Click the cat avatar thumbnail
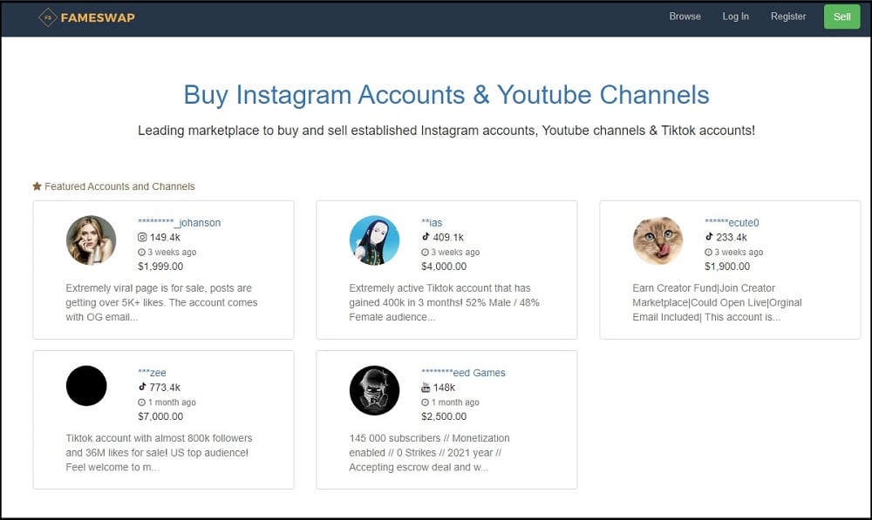This screenshot has height=520, width=872. [657, 240]
